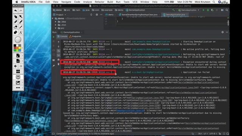Open the DemoApplication run configuration dropdown

(189, 10)
